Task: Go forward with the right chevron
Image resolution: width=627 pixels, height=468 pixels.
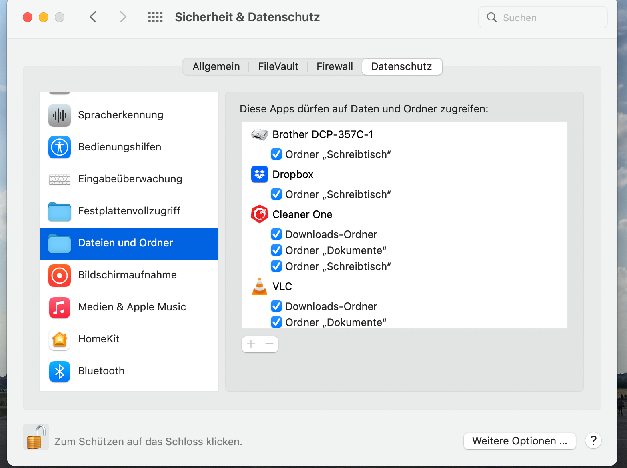Action: point(123,17)
